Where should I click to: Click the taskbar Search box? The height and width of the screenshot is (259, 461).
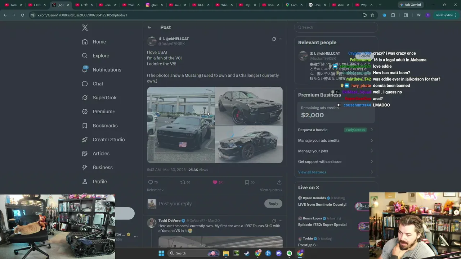pos(194,253)
